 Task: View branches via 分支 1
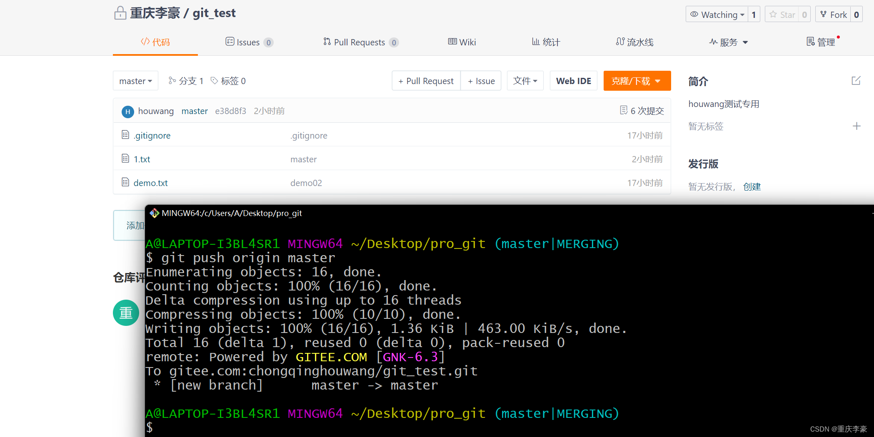pyautogui.click(x=186, y=81)
